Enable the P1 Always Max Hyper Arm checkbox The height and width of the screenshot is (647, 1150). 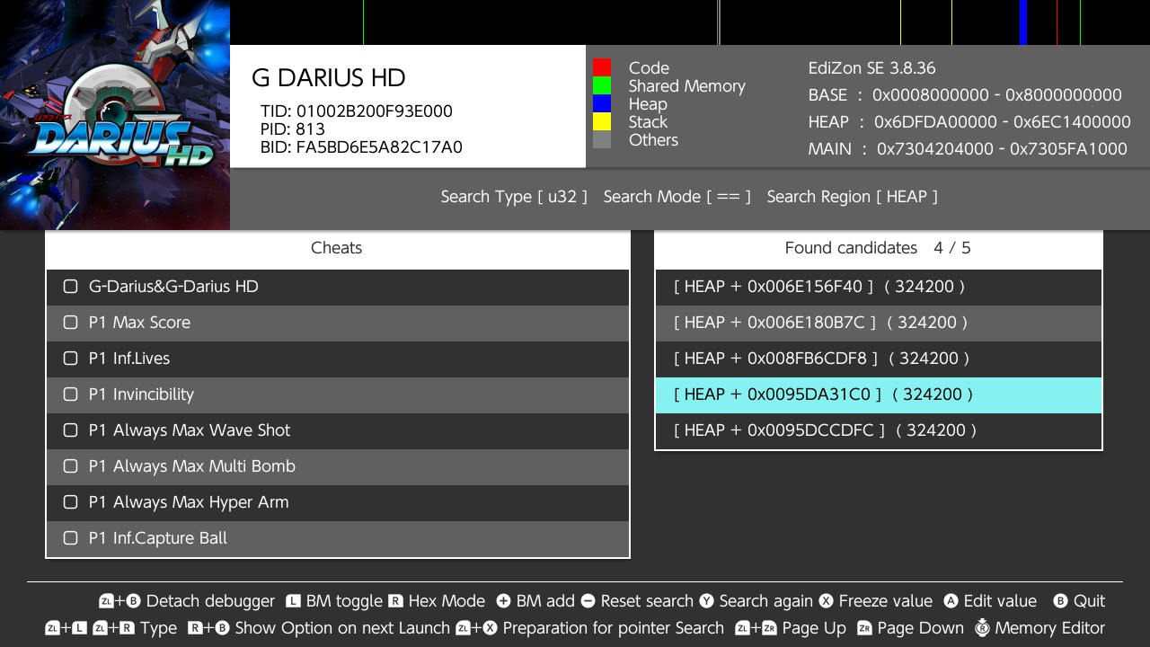pyautogui.click(x=71, y=502)
